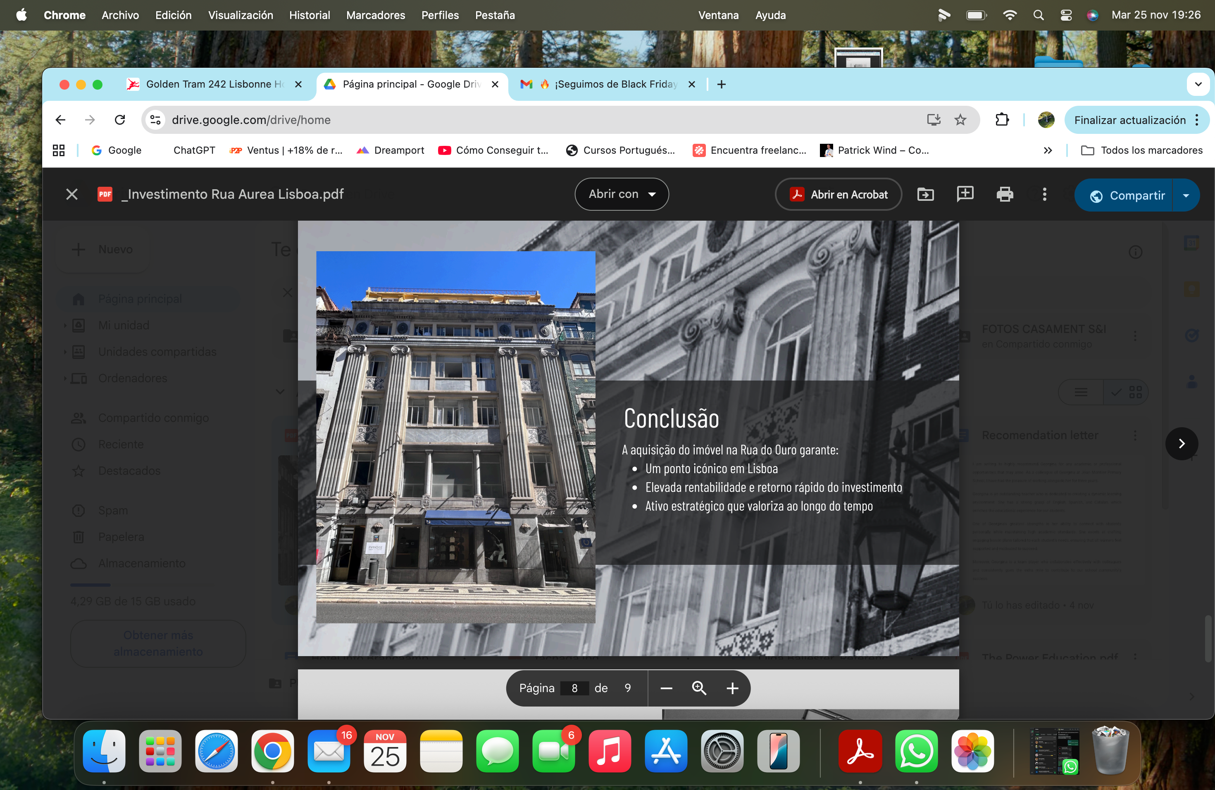The height and width of the screenshot is (790, 1215).
Task: Click add shortcut to Drive icon
Action: click(x=925, y=195)
